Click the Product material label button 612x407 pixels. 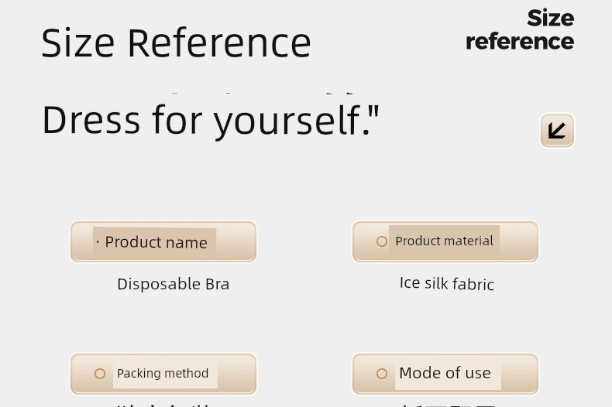point(445,241)
